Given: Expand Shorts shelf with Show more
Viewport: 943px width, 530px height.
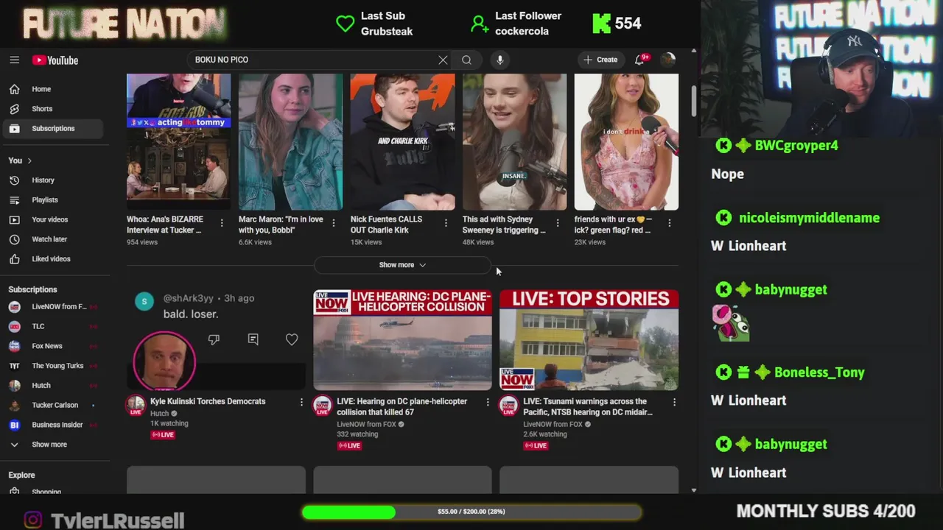Looking at the screenshot, I should coord(402,265).
